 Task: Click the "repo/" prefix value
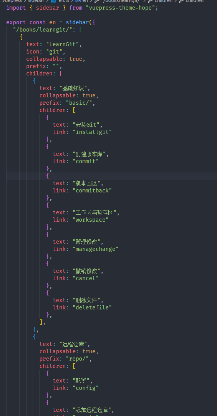click(x=77, y=359)
